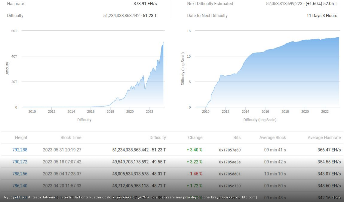
Task: Select the Block Time column header
Action: pos(71,137)
